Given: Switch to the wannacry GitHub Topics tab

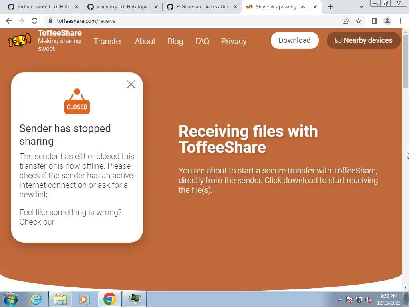Looking at the screenshot, I should click(123, 7).
